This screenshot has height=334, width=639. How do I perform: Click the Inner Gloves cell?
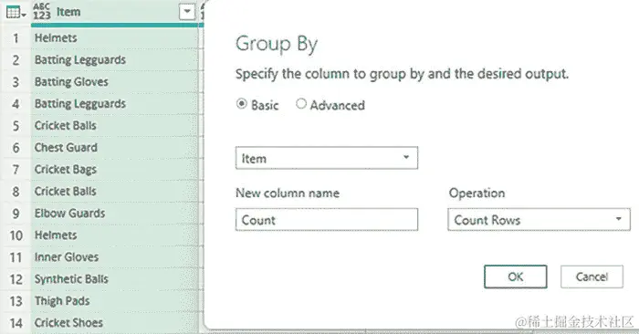point(114,257)
